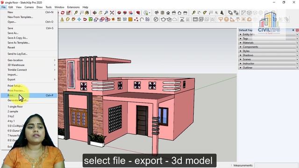The image size is (299, 168).
Task: Switch to Back view house outline icon
Action: (x=179, y=13)
